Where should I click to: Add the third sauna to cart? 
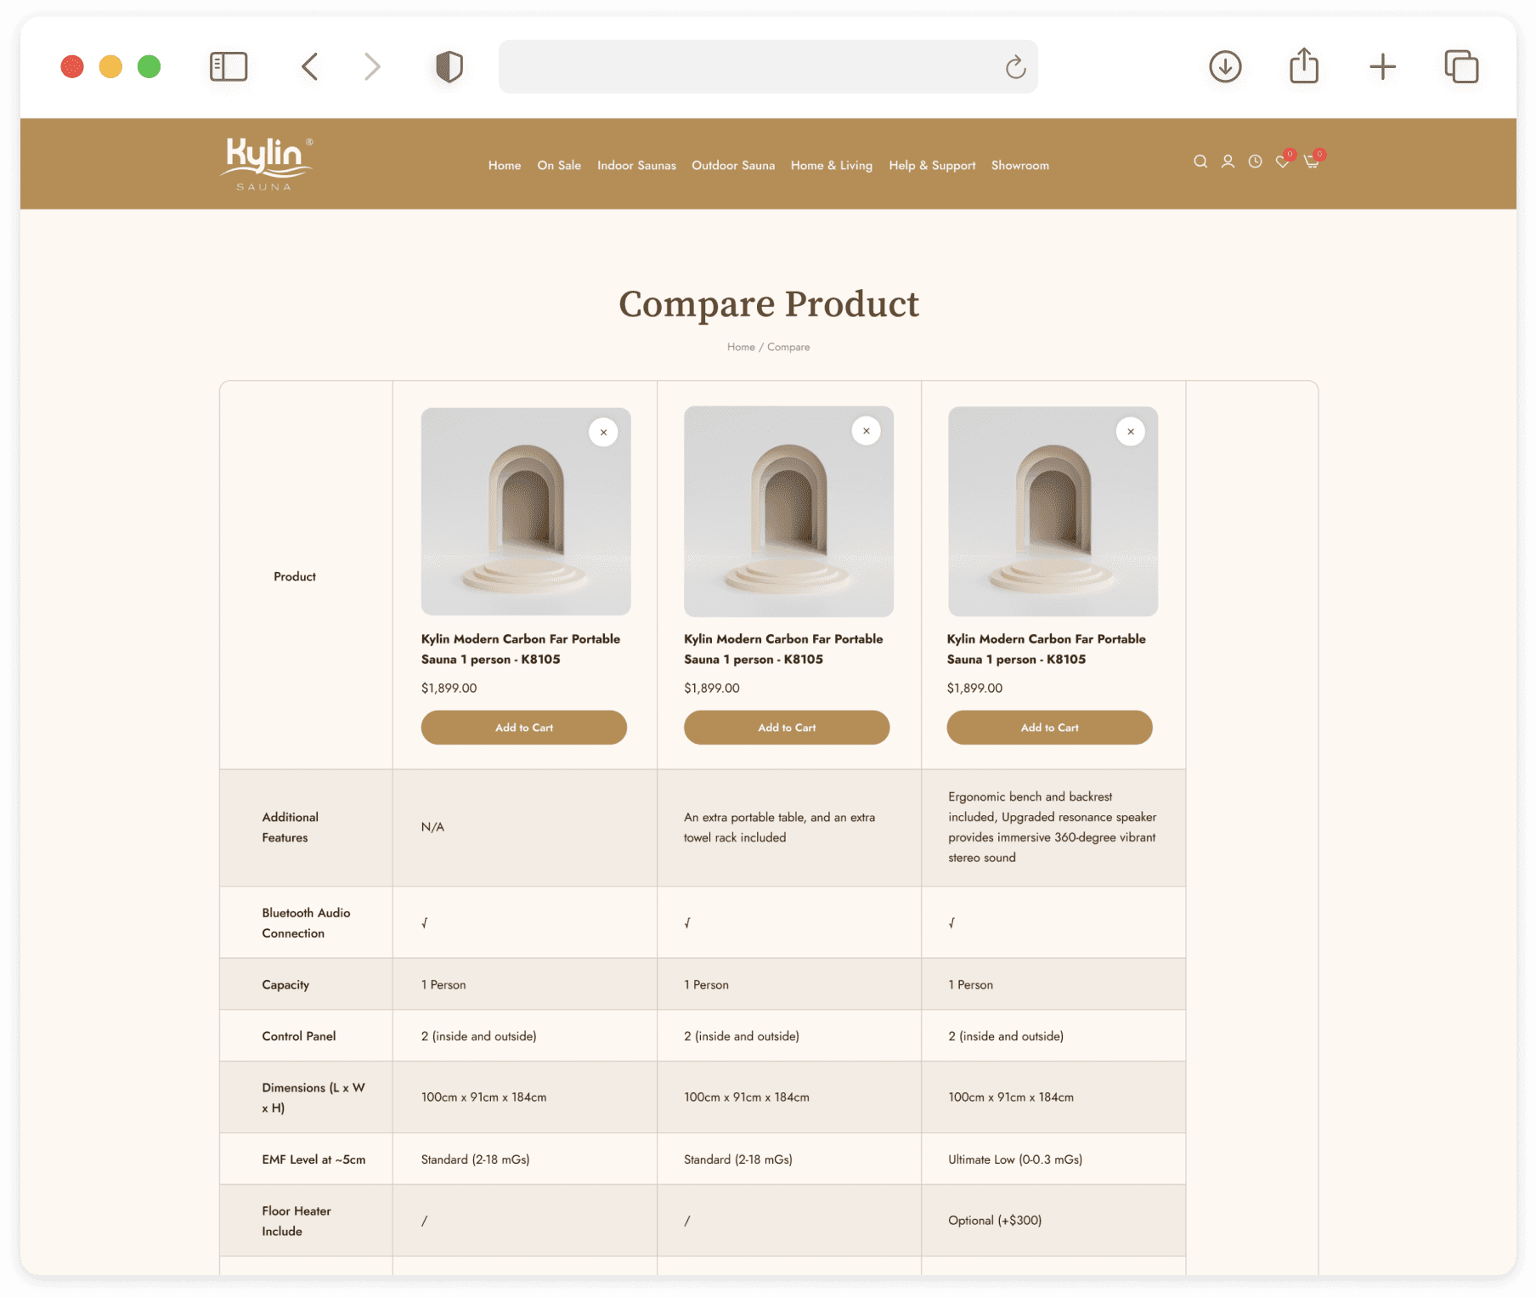pyautogui.click(x=1049, y=728)
